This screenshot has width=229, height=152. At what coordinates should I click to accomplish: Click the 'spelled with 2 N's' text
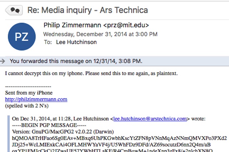point(27,106)
